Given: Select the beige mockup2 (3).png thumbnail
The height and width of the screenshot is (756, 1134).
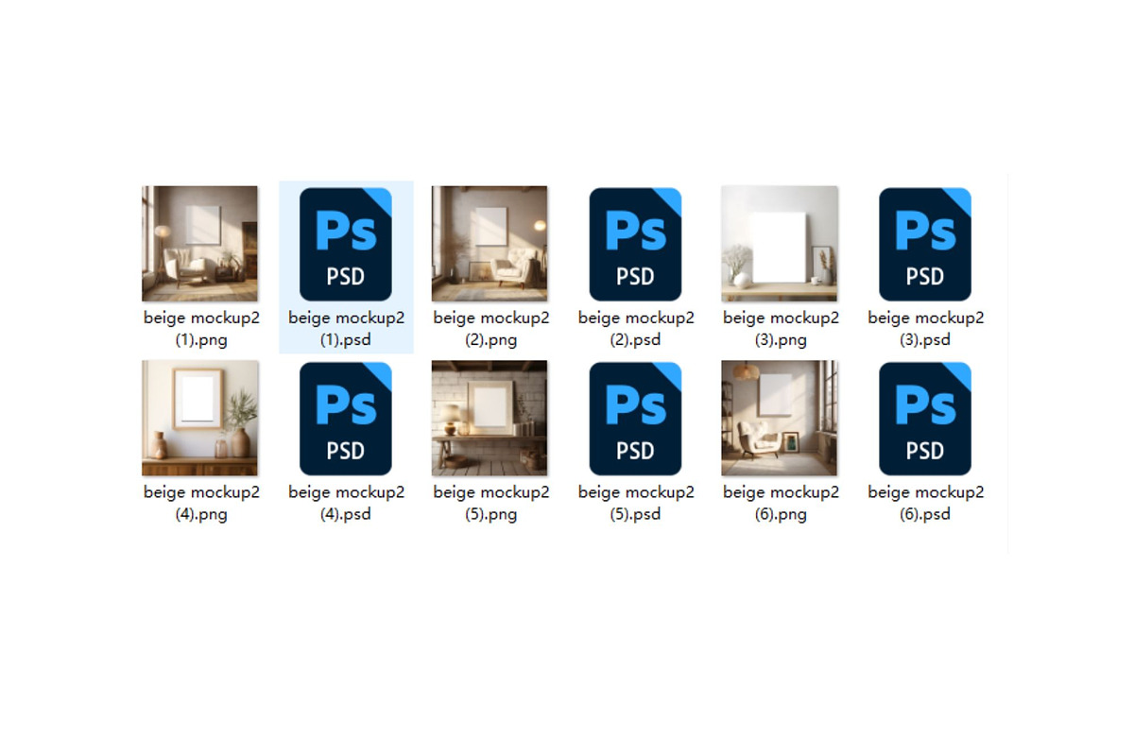Looking at the screenshot, I should pos(780,244).
